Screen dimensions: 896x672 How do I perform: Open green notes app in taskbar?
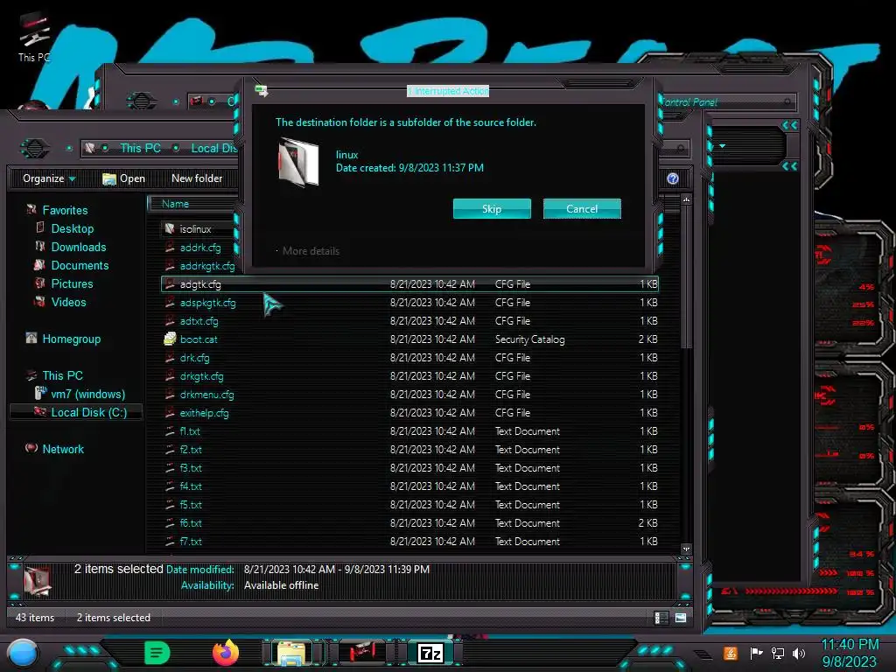coord(157,653)
